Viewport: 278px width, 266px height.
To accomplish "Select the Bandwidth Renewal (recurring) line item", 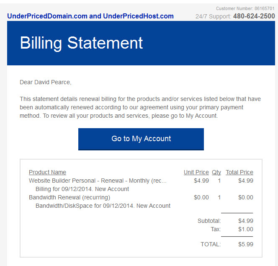I will click(x=69, y=197).
